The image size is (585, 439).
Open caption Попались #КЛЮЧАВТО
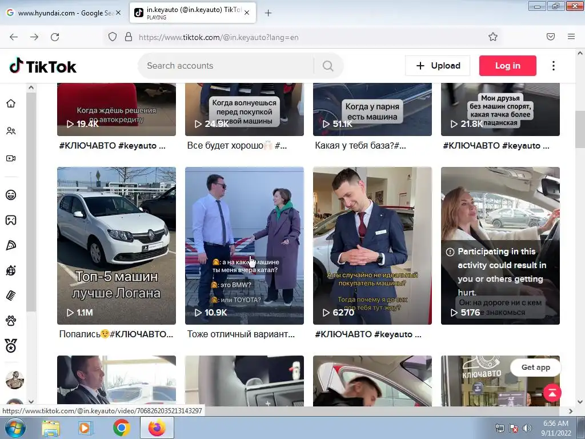point(116,334)
